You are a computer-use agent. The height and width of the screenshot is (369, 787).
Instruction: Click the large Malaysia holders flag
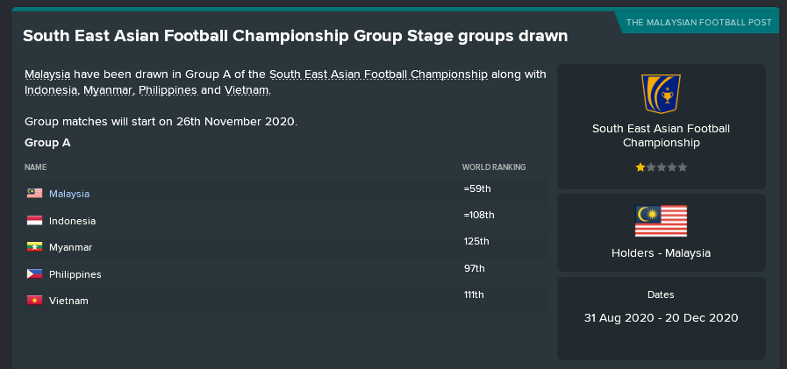point(661,221)
